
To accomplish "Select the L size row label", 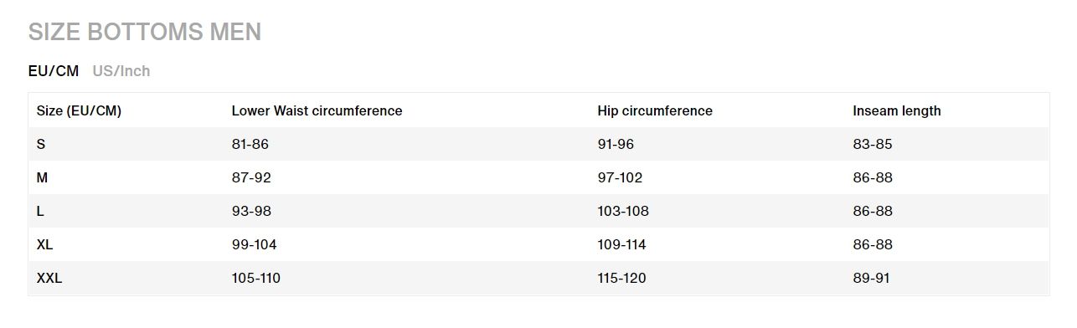I will point(40,211).
